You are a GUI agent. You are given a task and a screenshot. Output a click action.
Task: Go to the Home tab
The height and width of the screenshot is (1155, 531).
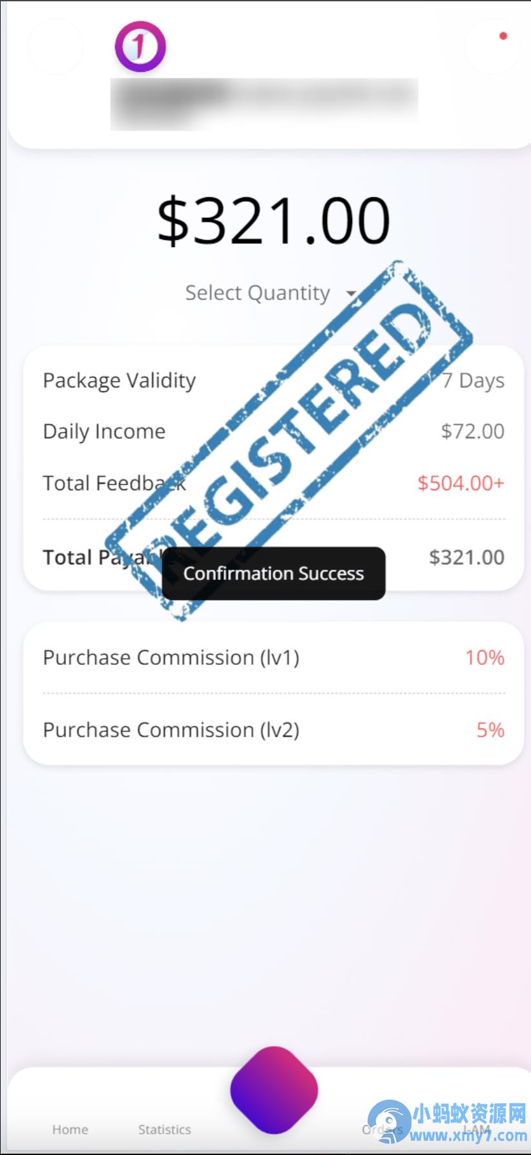pos(70,1129)
